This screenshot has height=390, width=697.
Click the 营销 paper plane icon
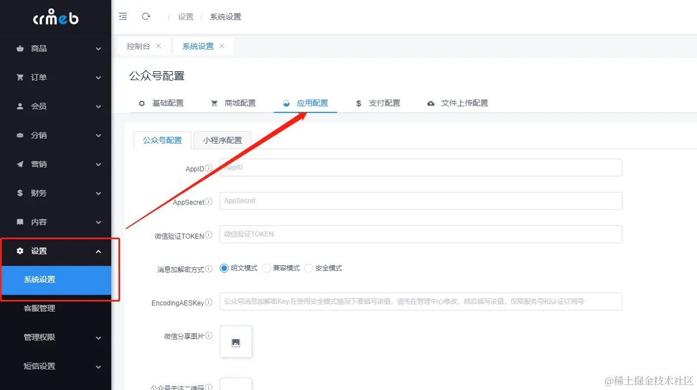(x=20, y=164)
